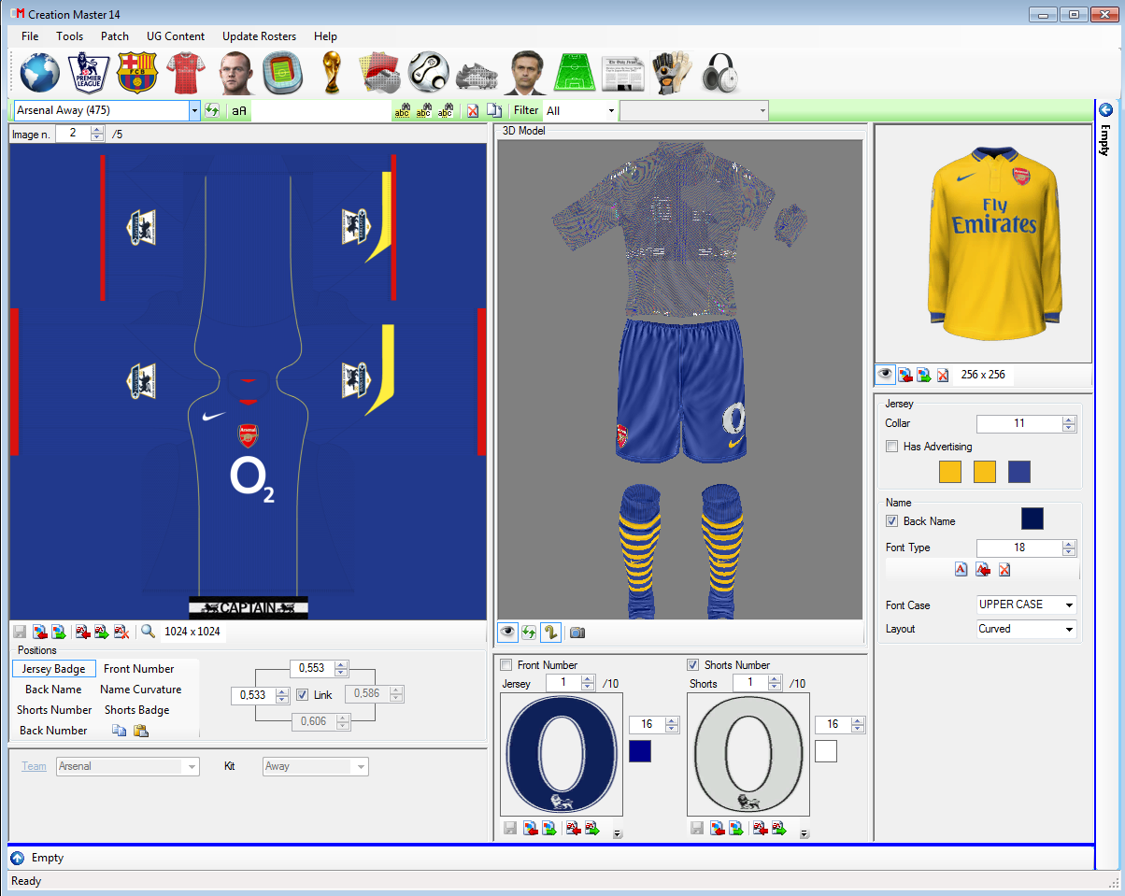Open the UG Content menu
The height and width of the screenshot is (896, 1125).
pyautogui.click(x=176, y=36)
